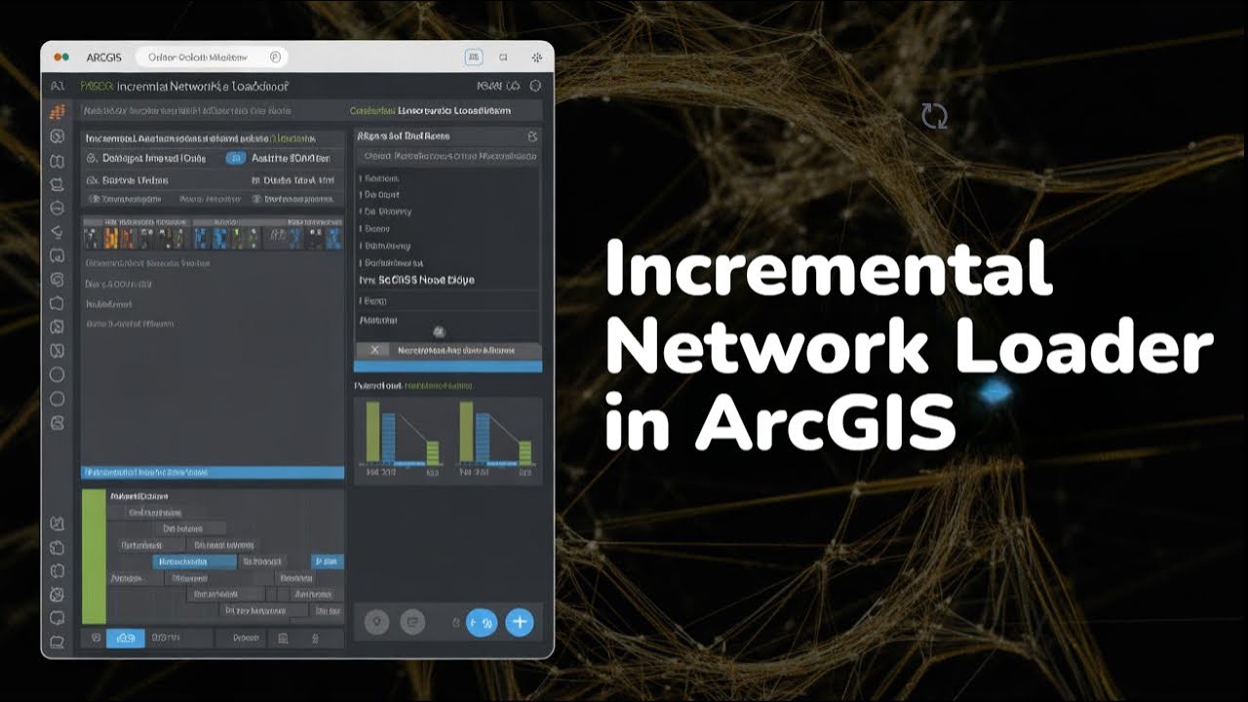Click the small blue block at timeline right edge
The width and height of the screenshot is (1248, 702).
point(328,562)
